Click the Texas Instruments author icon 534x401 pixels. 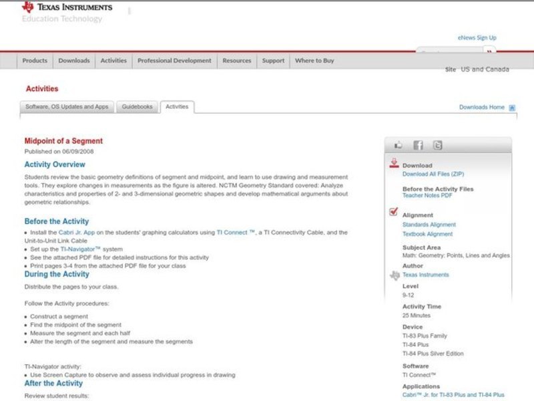[x=394, y=275]
